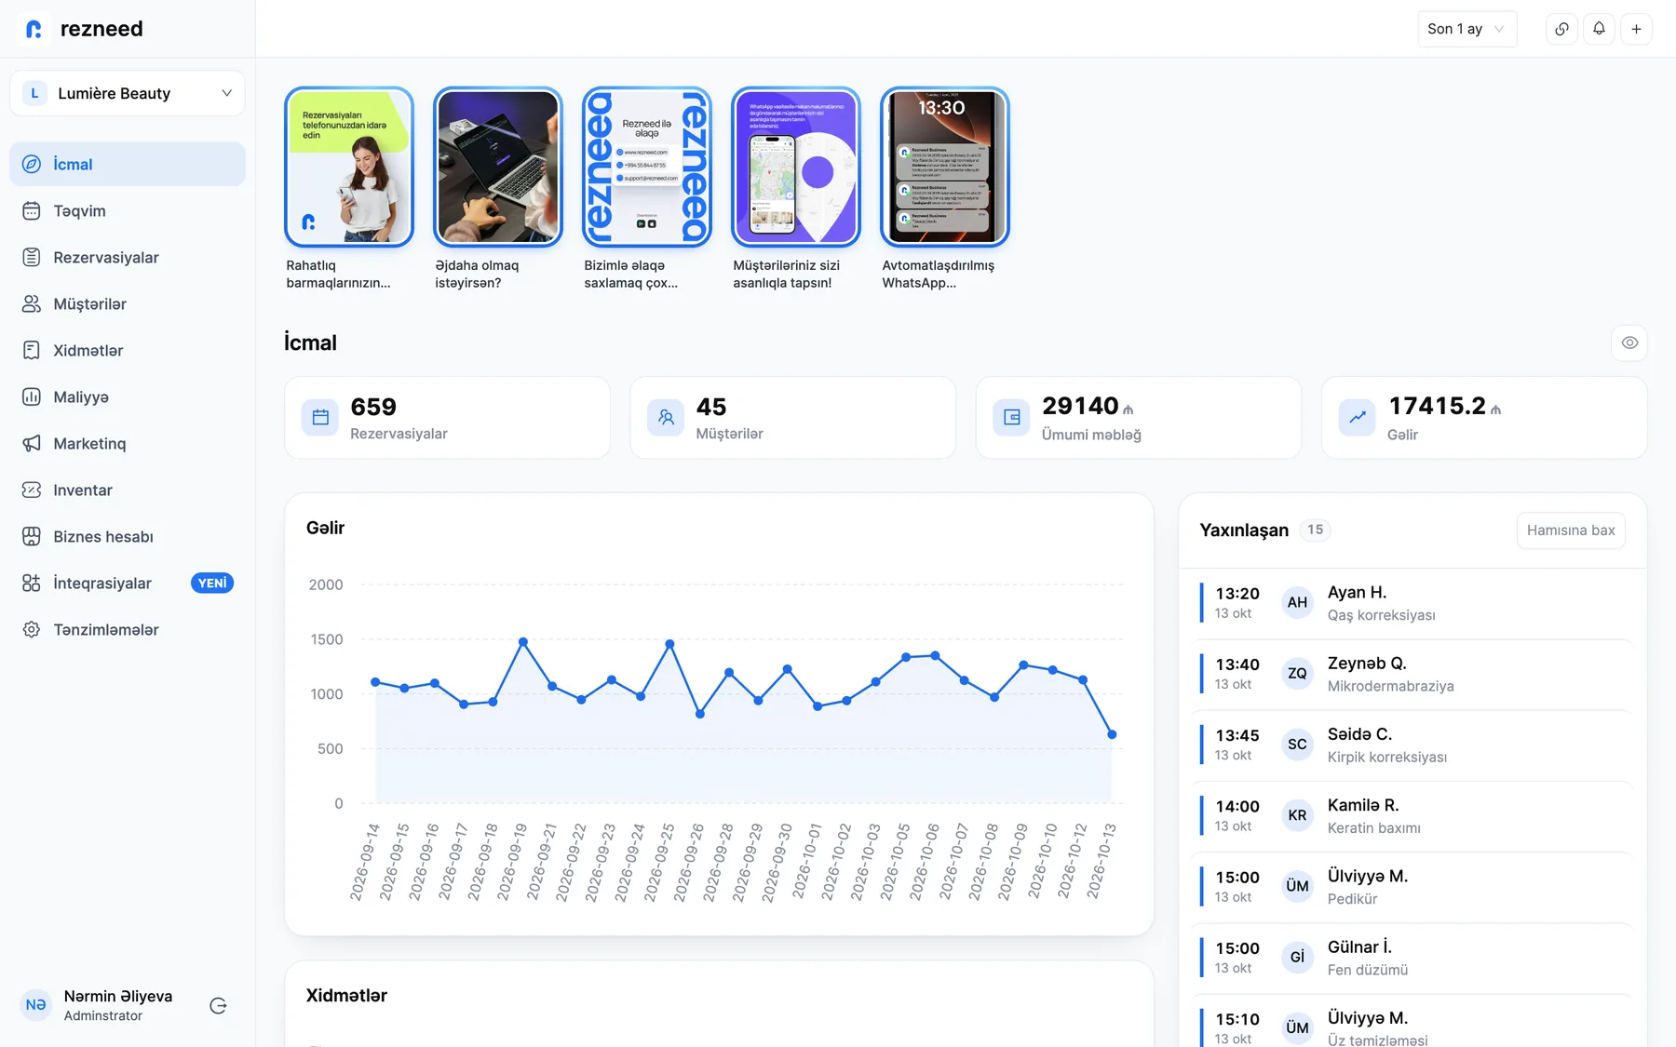Click the Hamısına bax button
Screen dimensions: 1676x1047
(1571, 530)
